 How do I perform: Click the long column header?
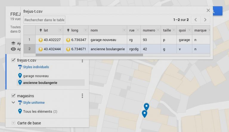click(76, 30)
